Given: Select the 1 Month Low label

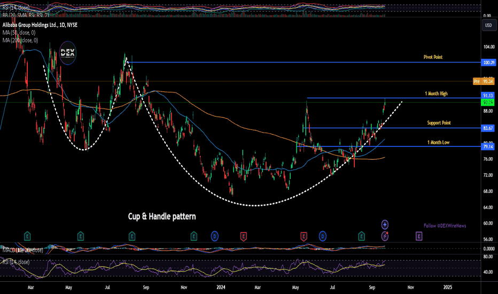Looking at the screenshot, I should [439, 142].
